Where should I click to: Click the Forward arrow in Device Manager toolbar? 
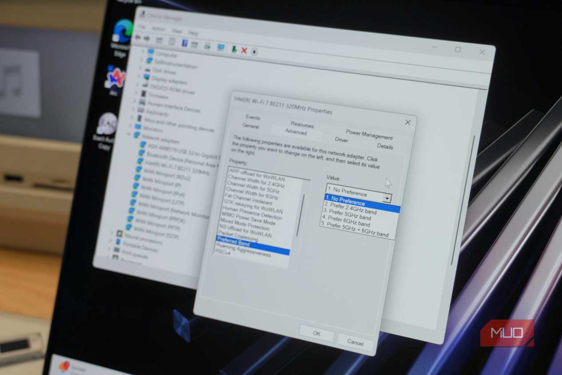pyautogui.click(x=146, y=39)
